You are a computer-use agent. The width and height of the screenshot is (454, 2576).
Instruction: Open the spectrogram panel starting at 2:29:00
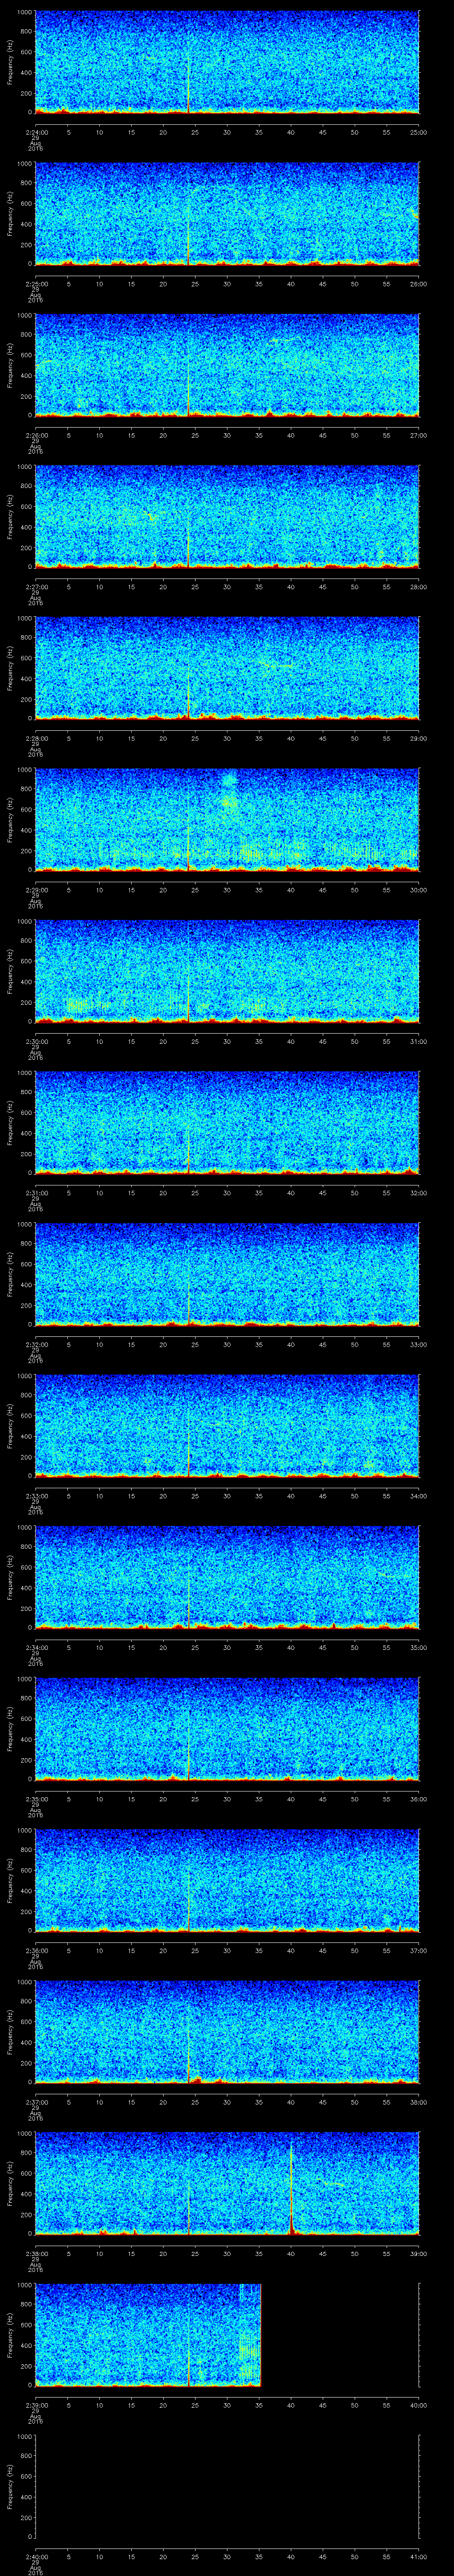pos(227,820)
